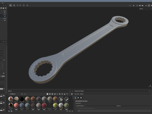Click the trash icon in the layers panel
The width and height of the screenshot is (152, 114).
6,8
